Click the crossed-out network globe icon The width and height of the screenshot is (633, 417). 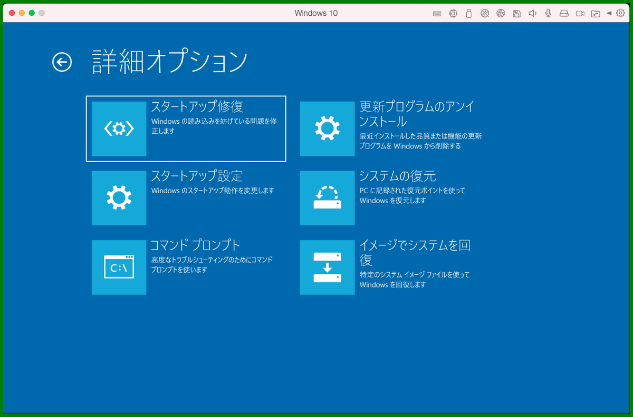point(485,13)
